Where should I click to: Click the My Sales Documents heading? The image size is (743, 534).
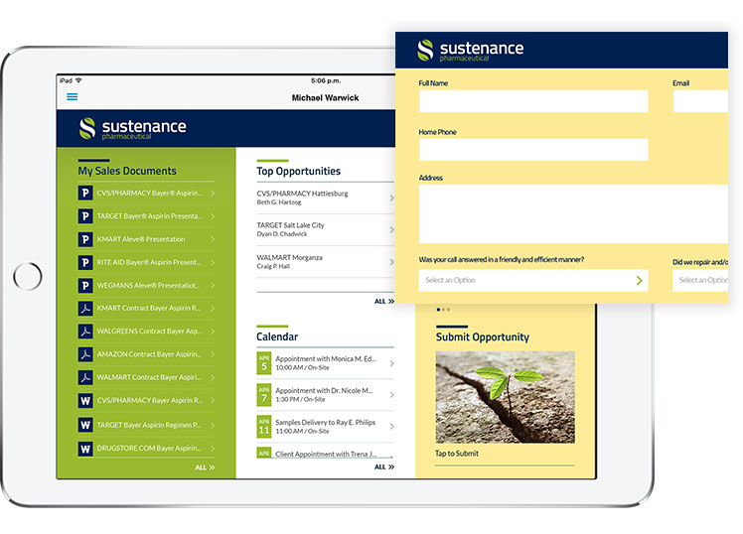pos(127,171)
